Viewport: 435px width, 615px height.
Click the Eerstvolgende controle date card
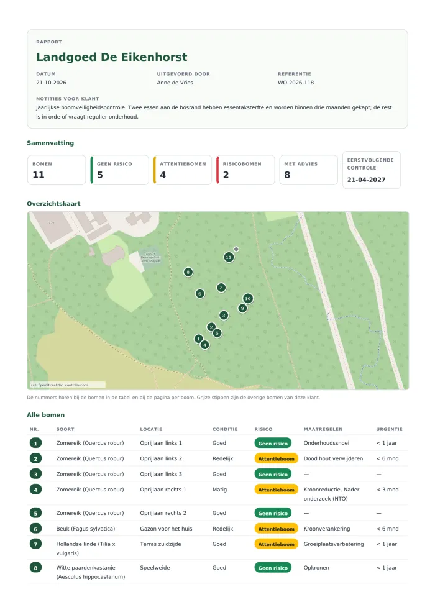(x=372, y=170)
